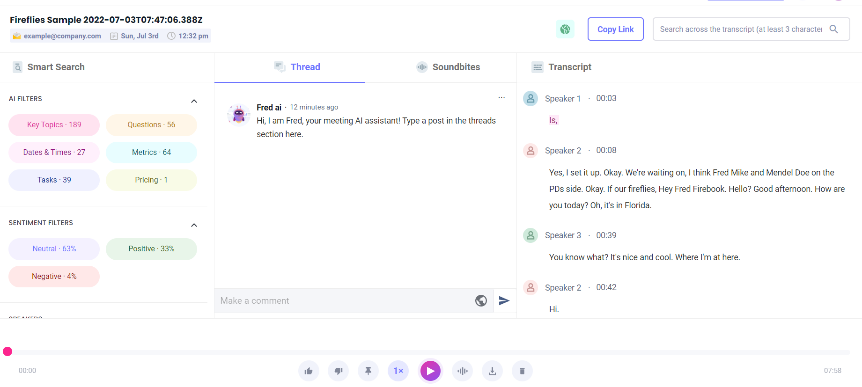Image resolution: width=862 pixels, height=387 pixels.
Task: Click the highlighted word "Is,"
Action: (553, 120)
